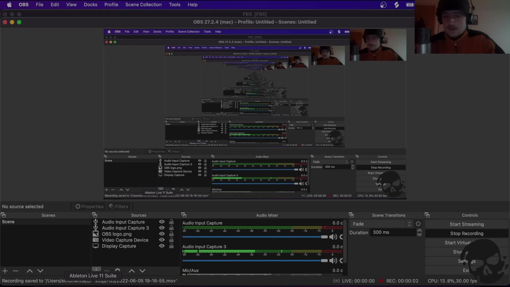Open the Help menu
The width and height of the screenshot is (510, 287).
tap(193, 5)
